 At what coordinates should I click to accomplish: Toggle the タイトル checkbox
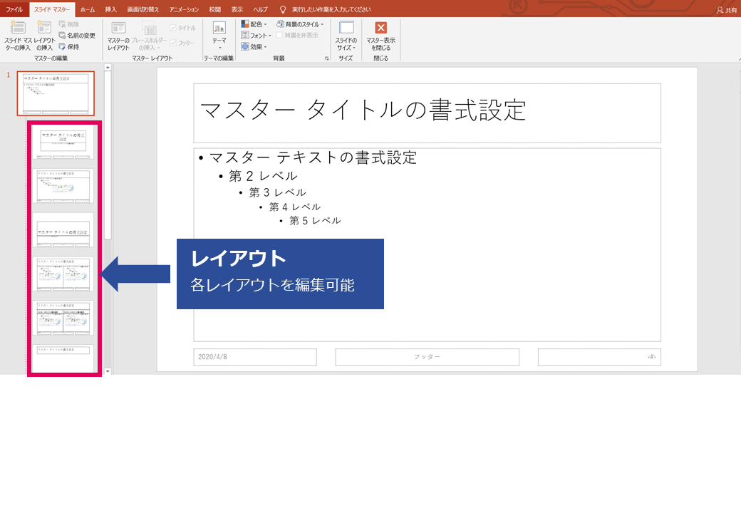point(182,28)
